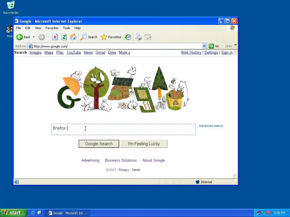Viewport: 290px width, 217px height.
Task: Open the Privacy link
Action: (124, 170)
